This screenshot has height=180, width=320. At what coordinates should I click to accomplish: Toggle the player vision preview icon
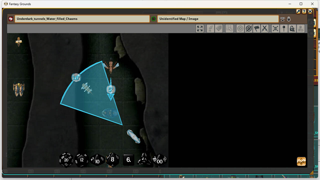(x=301, y=28)
